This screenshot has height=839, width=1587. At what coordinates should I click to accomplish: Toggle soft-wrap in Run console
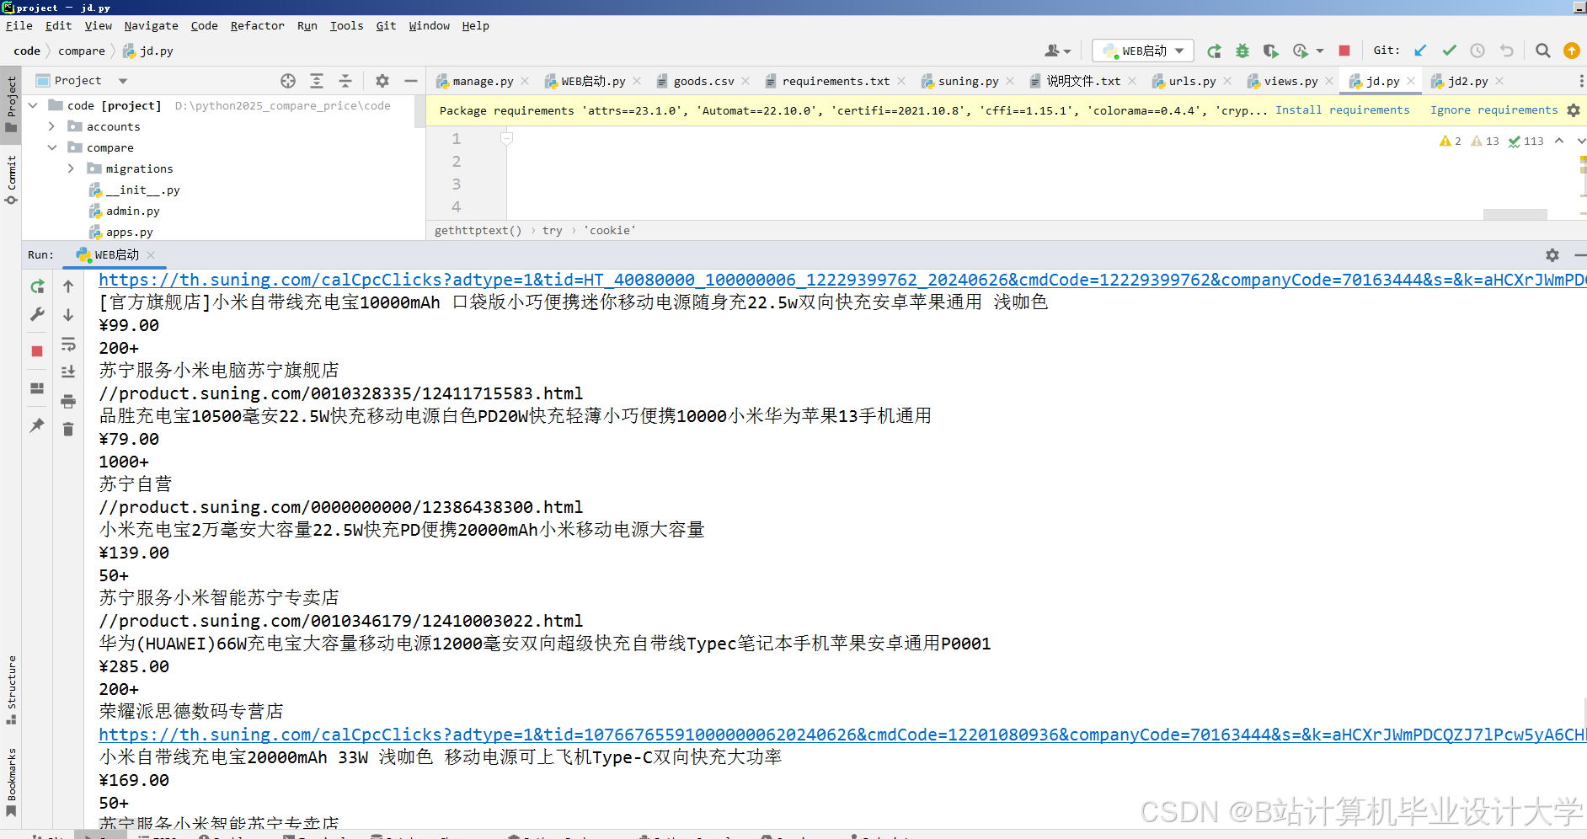68,344
